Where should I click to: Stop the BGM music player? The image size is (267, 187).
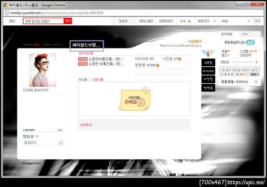point(225,74)
